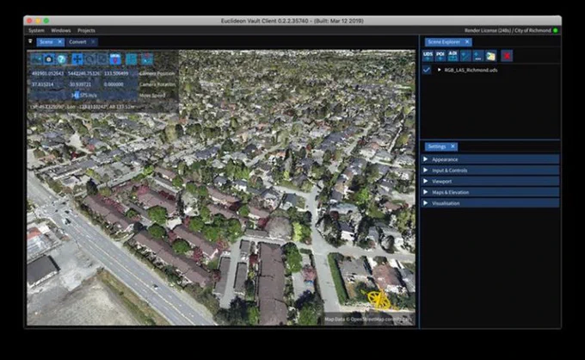Adjust the Move Speed slider
The height and width of the screenshot is (360, 585).
(x=83, y=96)
